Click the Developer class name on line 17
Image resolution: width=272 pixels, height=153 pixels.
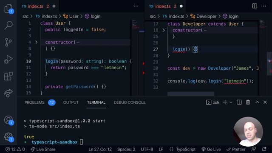coord(194,24)
